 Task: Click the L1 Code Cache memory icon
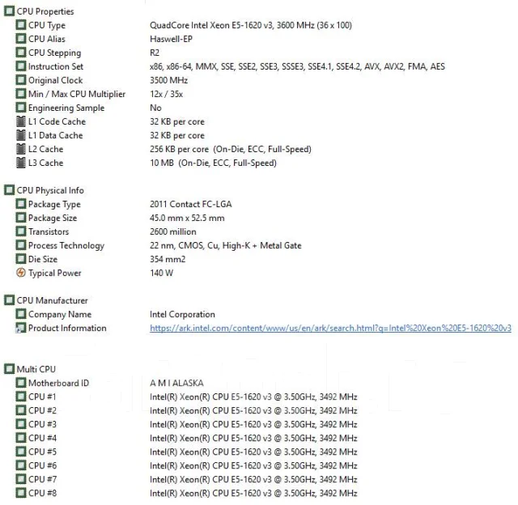coord(21,121)
